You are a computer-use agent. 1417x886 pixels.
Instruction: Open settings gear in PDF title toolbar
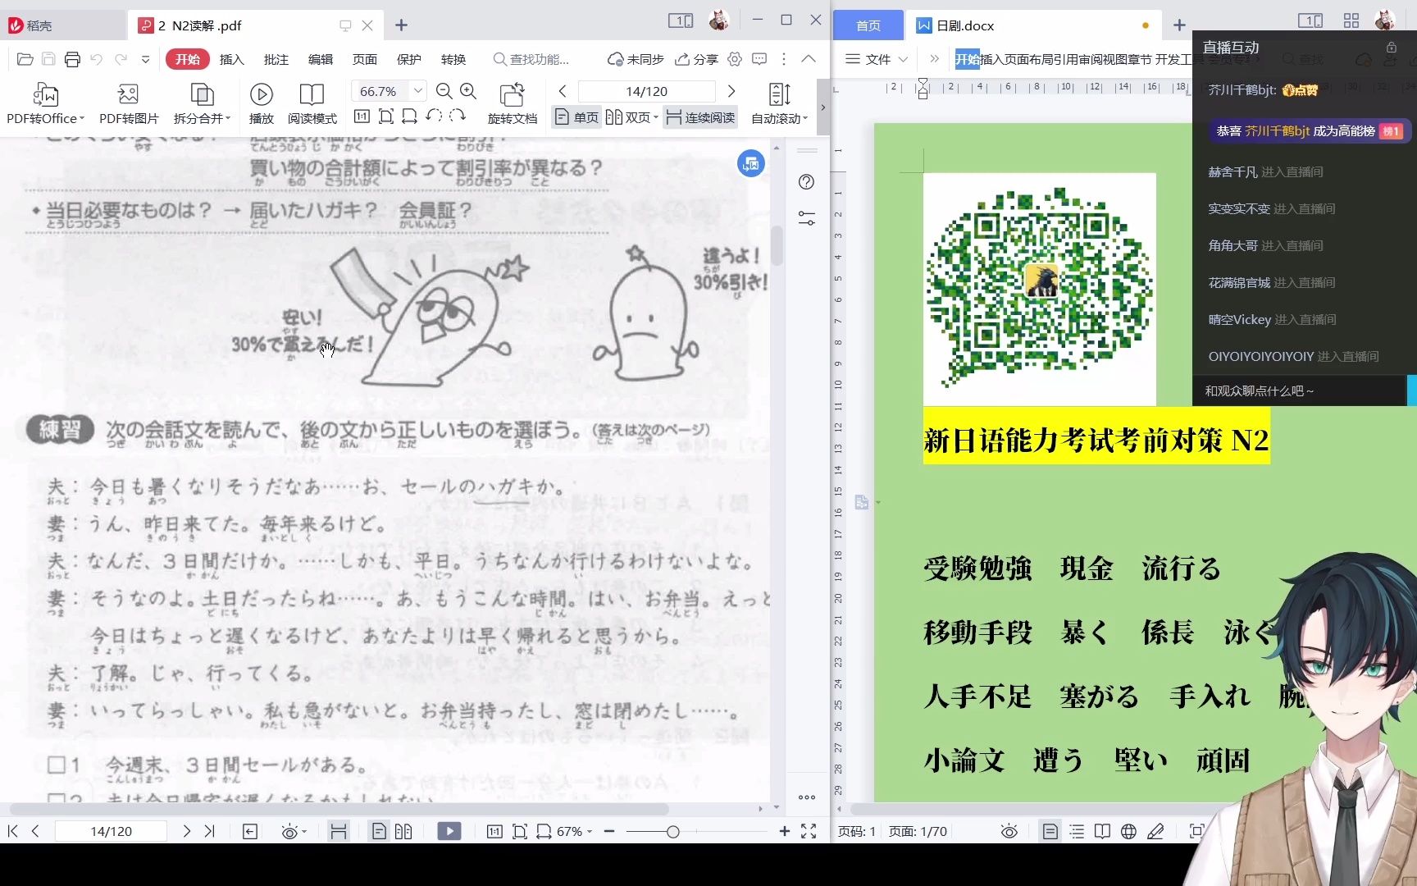(x=735, y=59)
